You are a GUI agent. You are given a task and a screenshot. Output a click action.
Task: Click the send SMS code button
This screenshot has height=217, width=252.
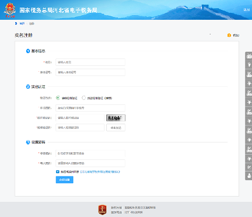(x=116, y=128)
